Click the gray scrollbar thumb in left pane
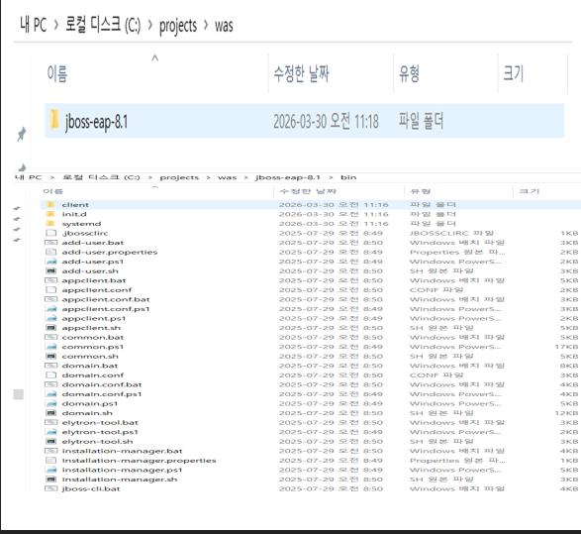Viewport: 581px width, 534px height. [x=18, y=394]
